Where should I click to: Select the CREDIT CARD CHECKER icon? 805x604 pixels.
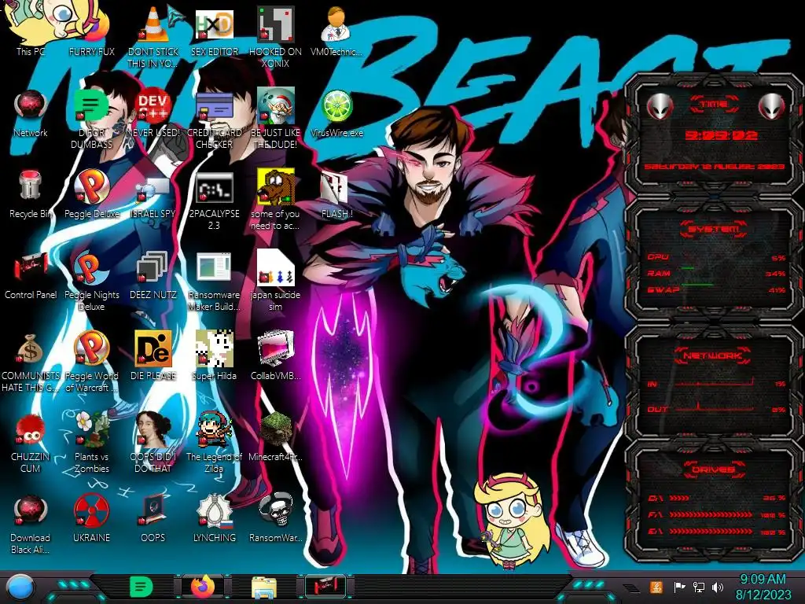coord(214,118)
